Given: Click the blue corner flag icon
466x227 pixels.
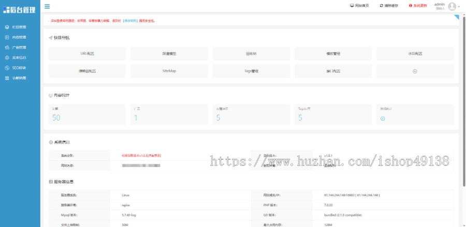Looking at the screenshot, I should (457, 17).
